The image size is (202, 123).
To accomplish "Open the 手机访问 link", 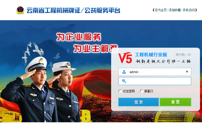I will point(189,10).
